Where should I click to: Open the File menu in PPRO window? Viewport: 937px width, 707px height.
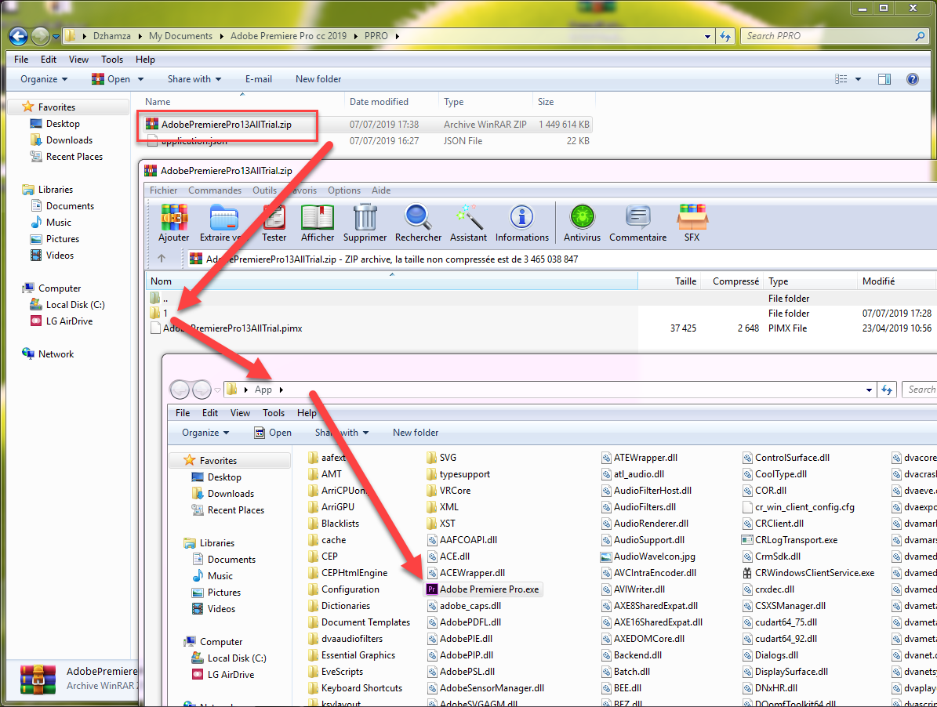tap(21, 60)
